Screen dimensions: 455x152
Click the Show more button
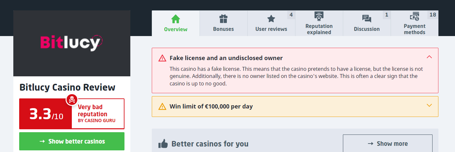point(387,144)
